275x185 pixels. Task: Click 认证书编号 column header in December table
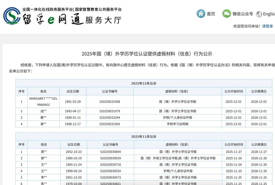point(109,91)
